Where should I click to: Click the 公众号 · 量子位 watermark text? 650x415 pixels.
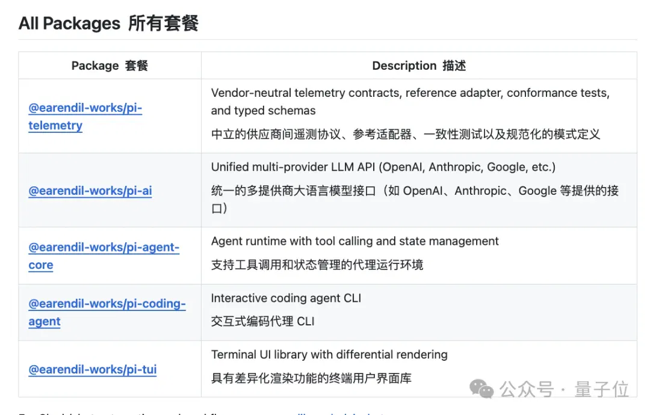click(564, 389)
